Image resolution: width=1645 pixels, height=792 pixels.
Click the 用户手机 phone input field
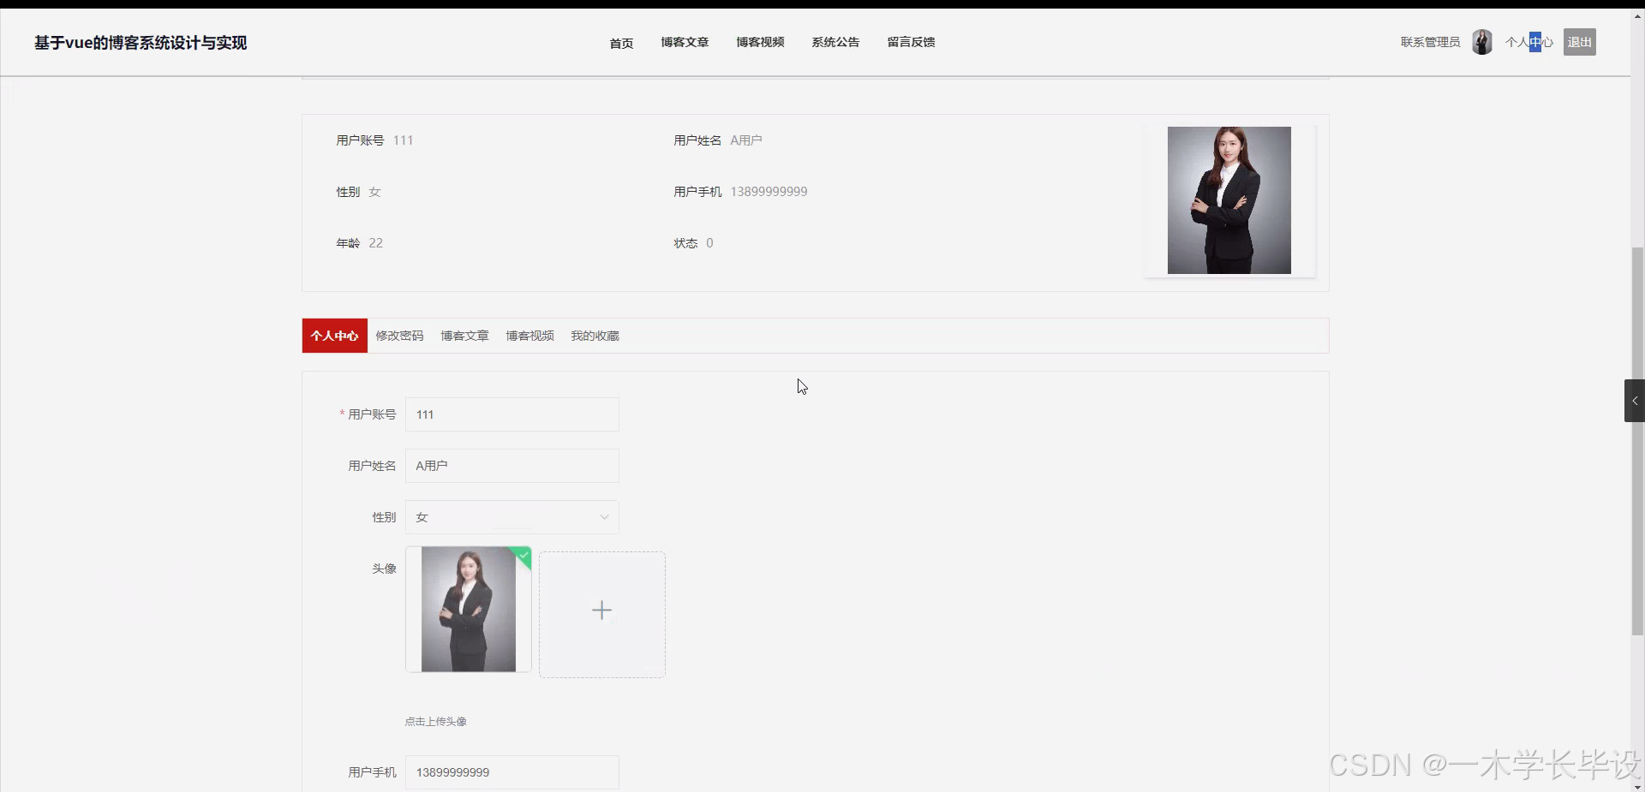pos(511,771)
